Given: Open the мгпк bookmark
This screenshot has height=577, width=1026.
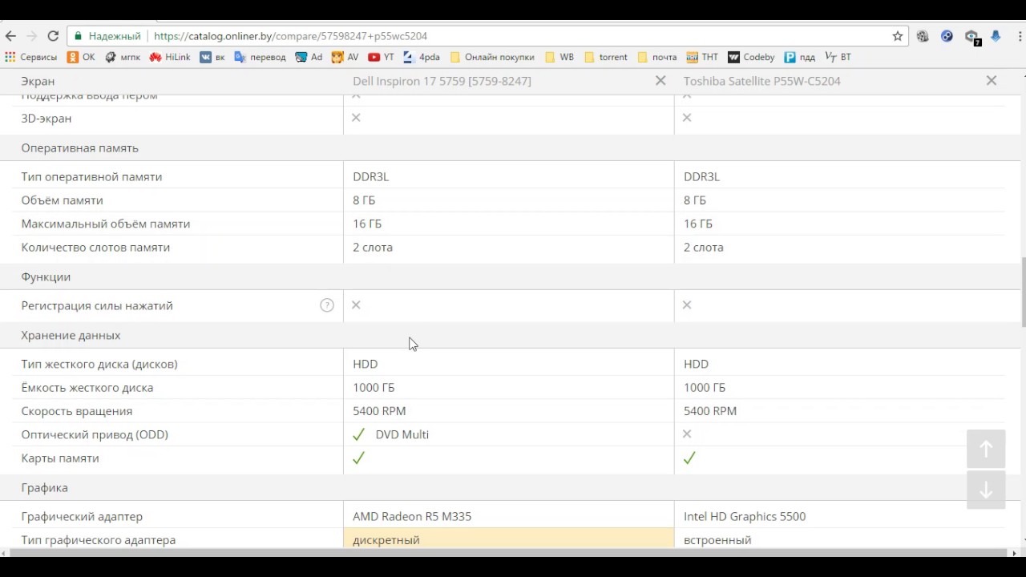Looking at the screenshot, I should (x=123, y=57).
